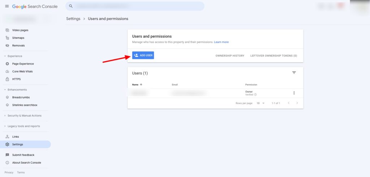Screen dimensions: 370x177
Task: Click the Settings gear icon
Action: click(x=7, y=144)
